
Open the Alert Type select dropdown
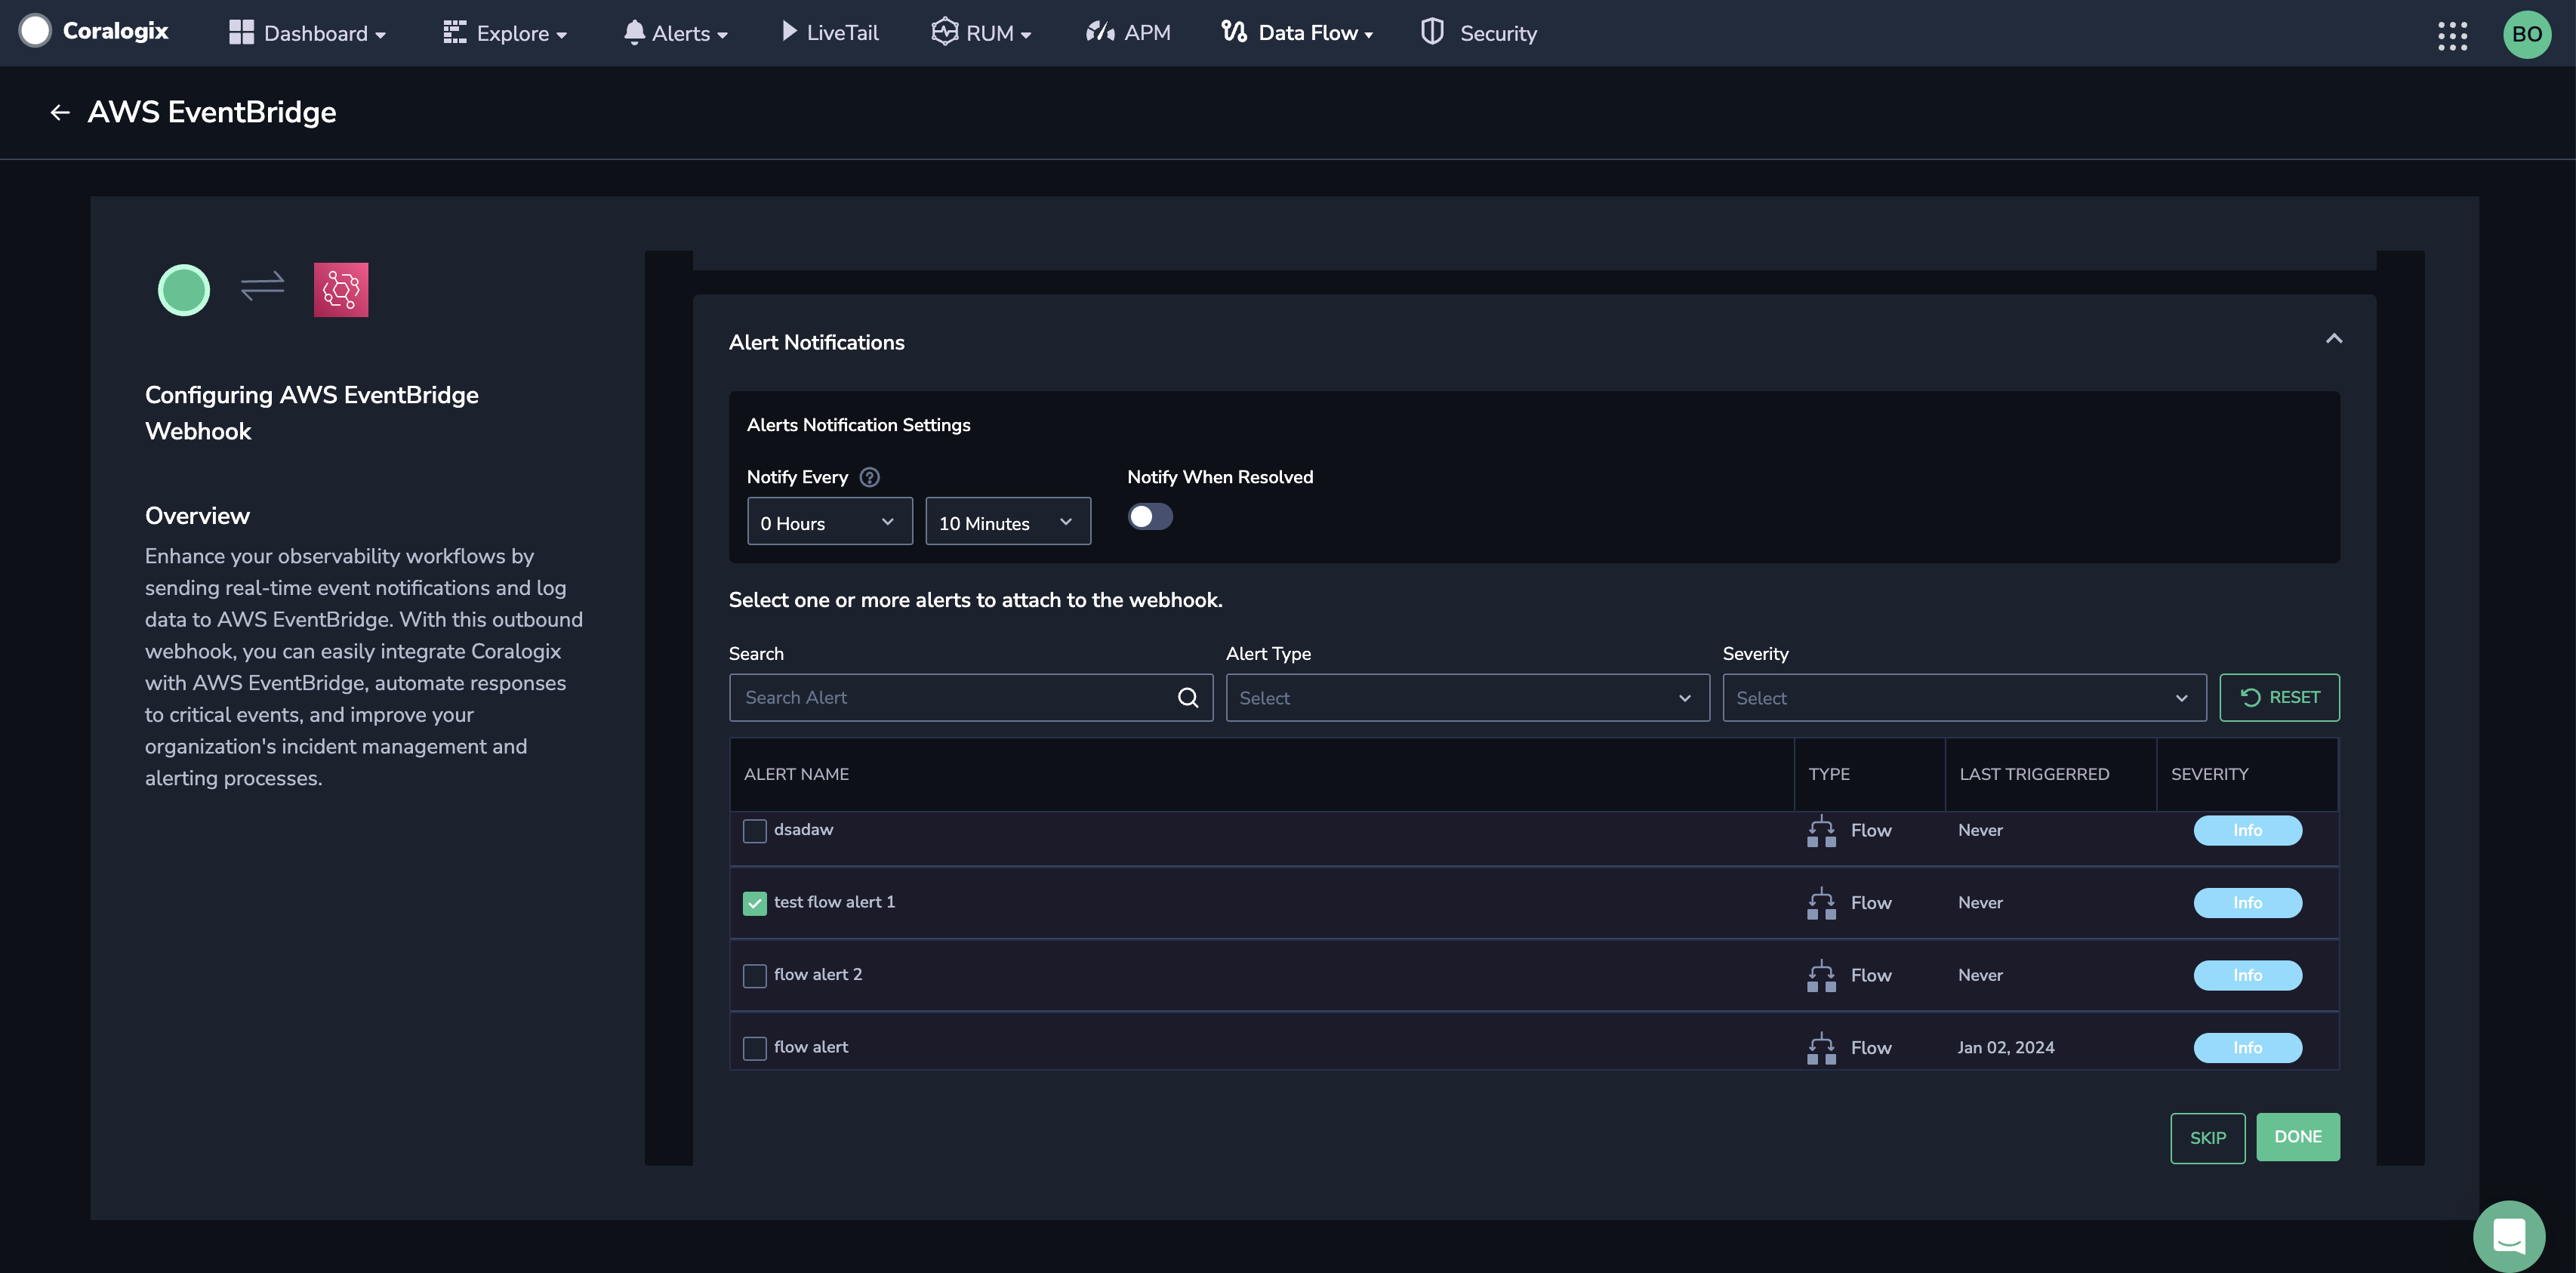(1467, 697)
